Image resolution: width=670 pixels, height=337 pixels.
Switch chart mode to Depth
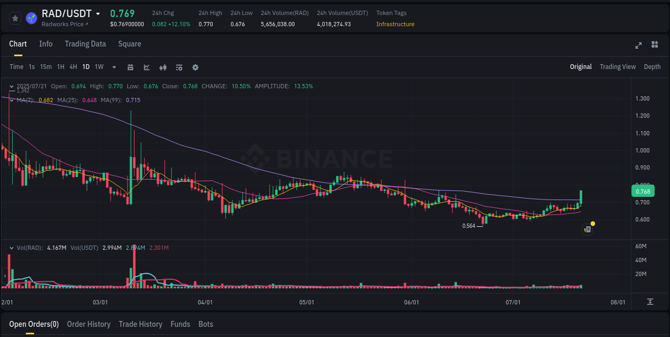[652, 67]
